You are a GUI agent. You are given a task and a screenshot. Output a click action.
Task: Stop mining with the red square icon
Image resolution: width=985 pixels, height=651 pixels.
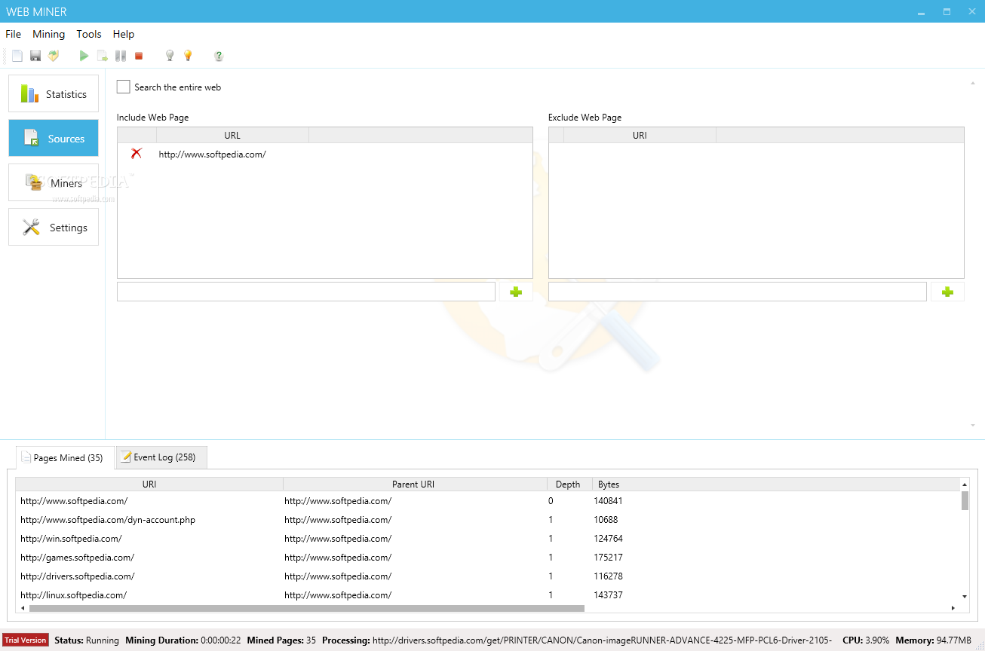pyautogui.click(x=139, y=56)
